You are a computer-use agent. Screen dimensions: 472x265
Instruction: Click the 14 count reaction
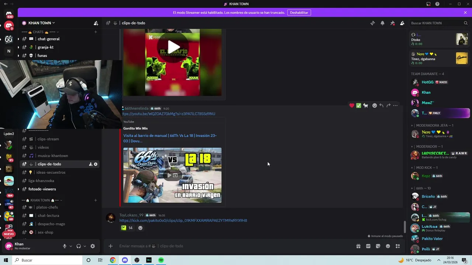pyautogui.click(x=127, y=228)
